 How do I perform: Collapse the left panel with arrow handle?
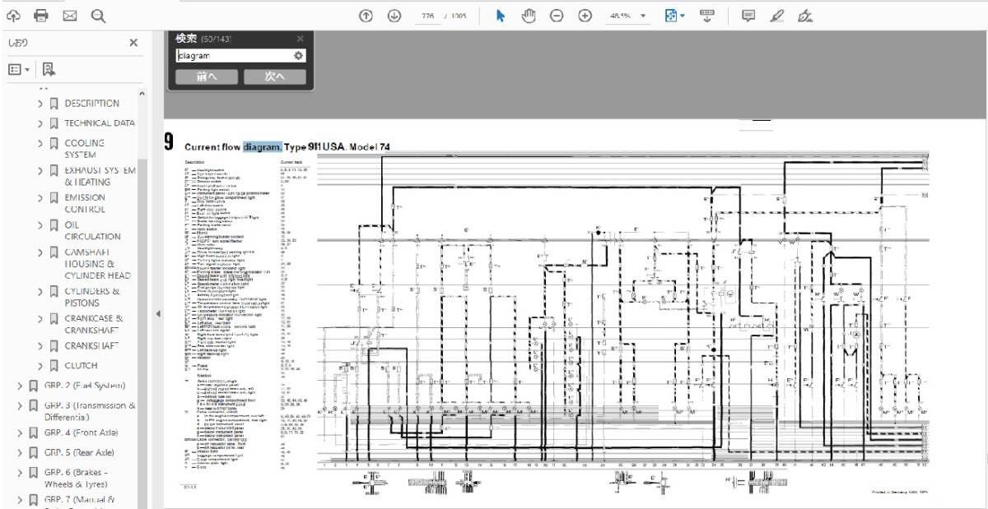pyautogui.click(x=158, y=313)
